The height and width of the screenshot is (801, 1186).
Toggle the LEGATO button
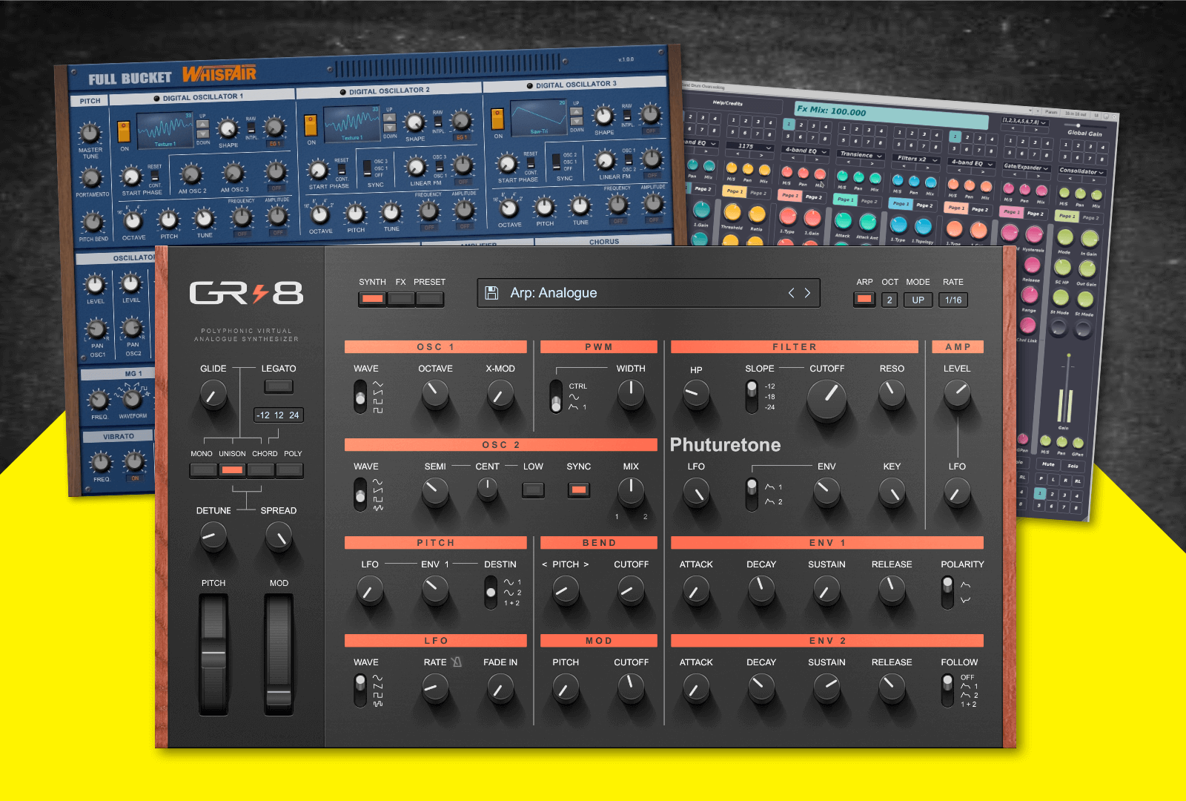coord(279,386)
